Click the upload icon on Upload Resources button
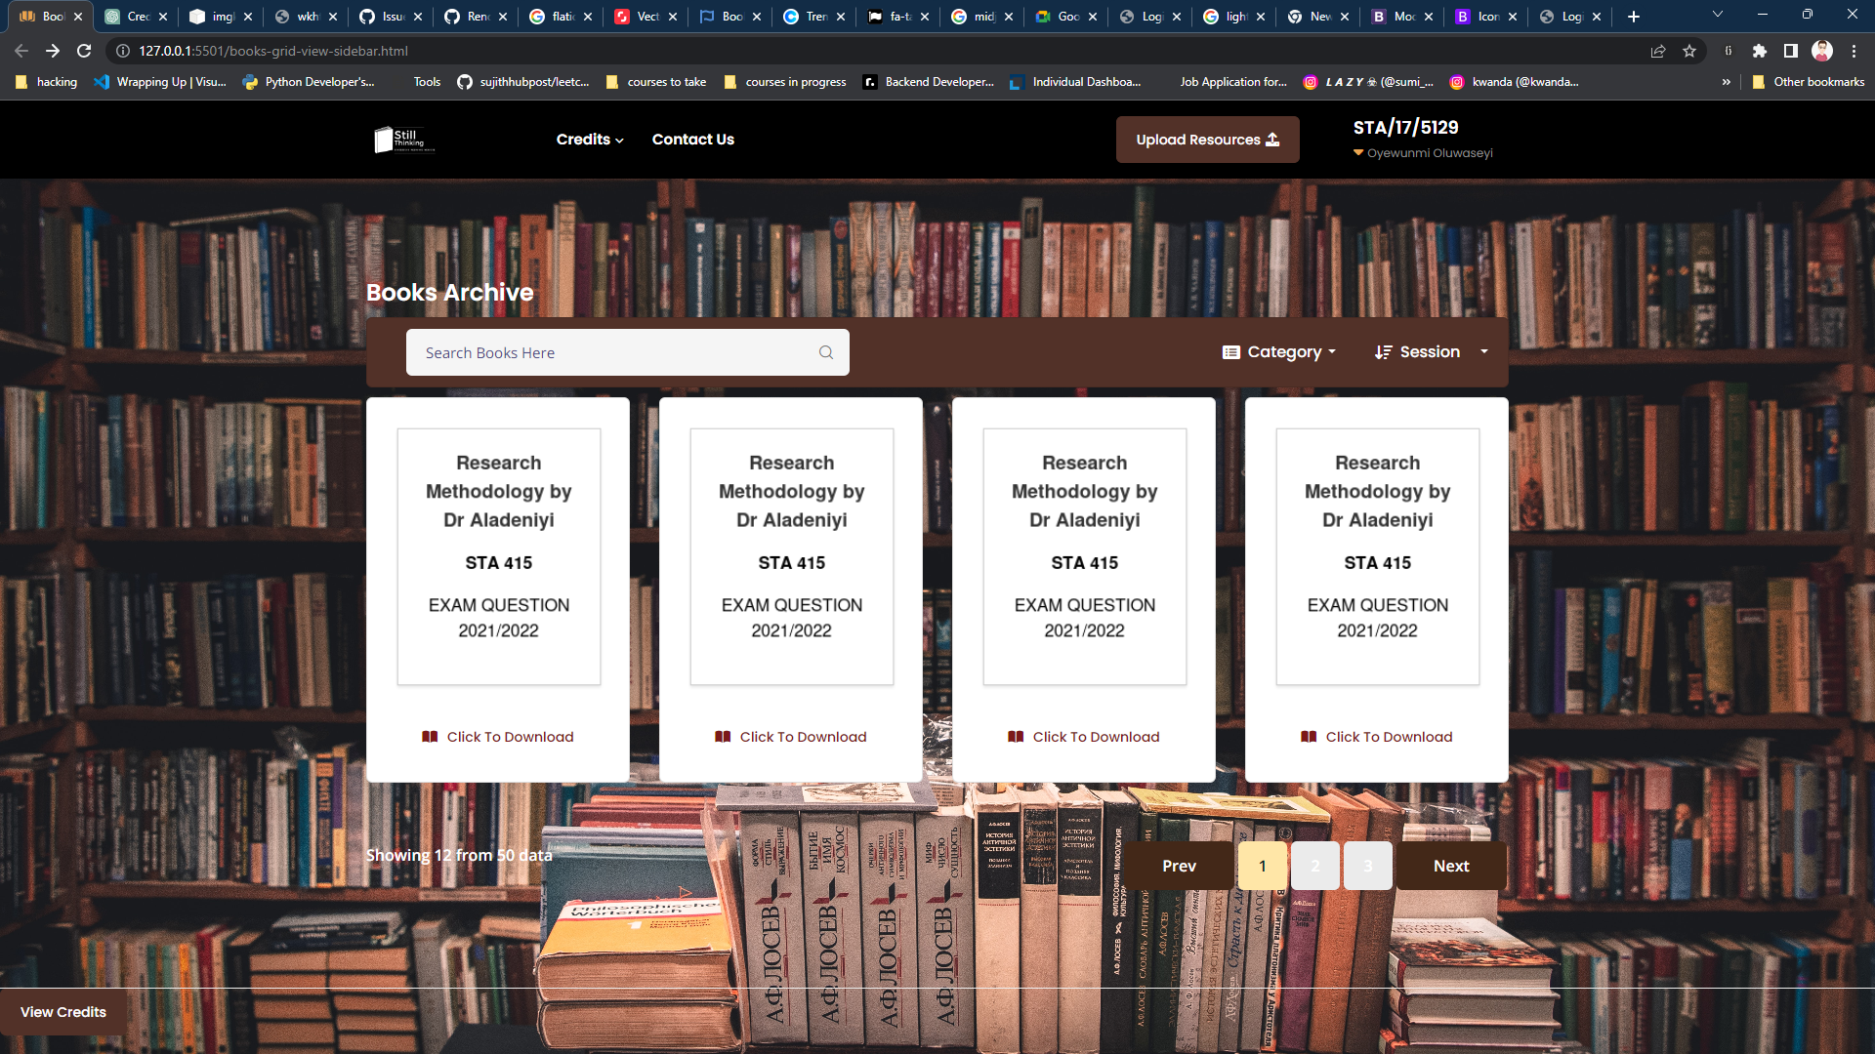This screenshot has height=1054, width=1875. click(x=1271, y=140)
